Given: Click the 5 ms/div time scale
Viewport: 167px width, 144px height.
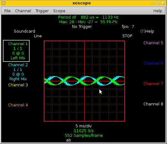Looking at the screenshot, I should pos(84,126).
